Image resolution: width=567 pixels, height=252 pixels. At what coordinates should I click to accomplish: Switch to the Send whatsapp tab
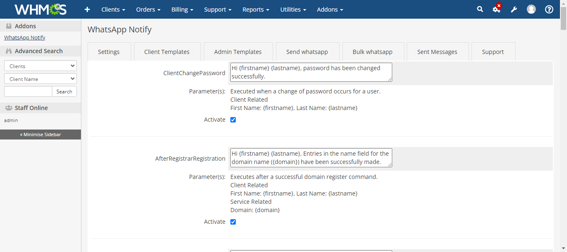coord(307,52)
